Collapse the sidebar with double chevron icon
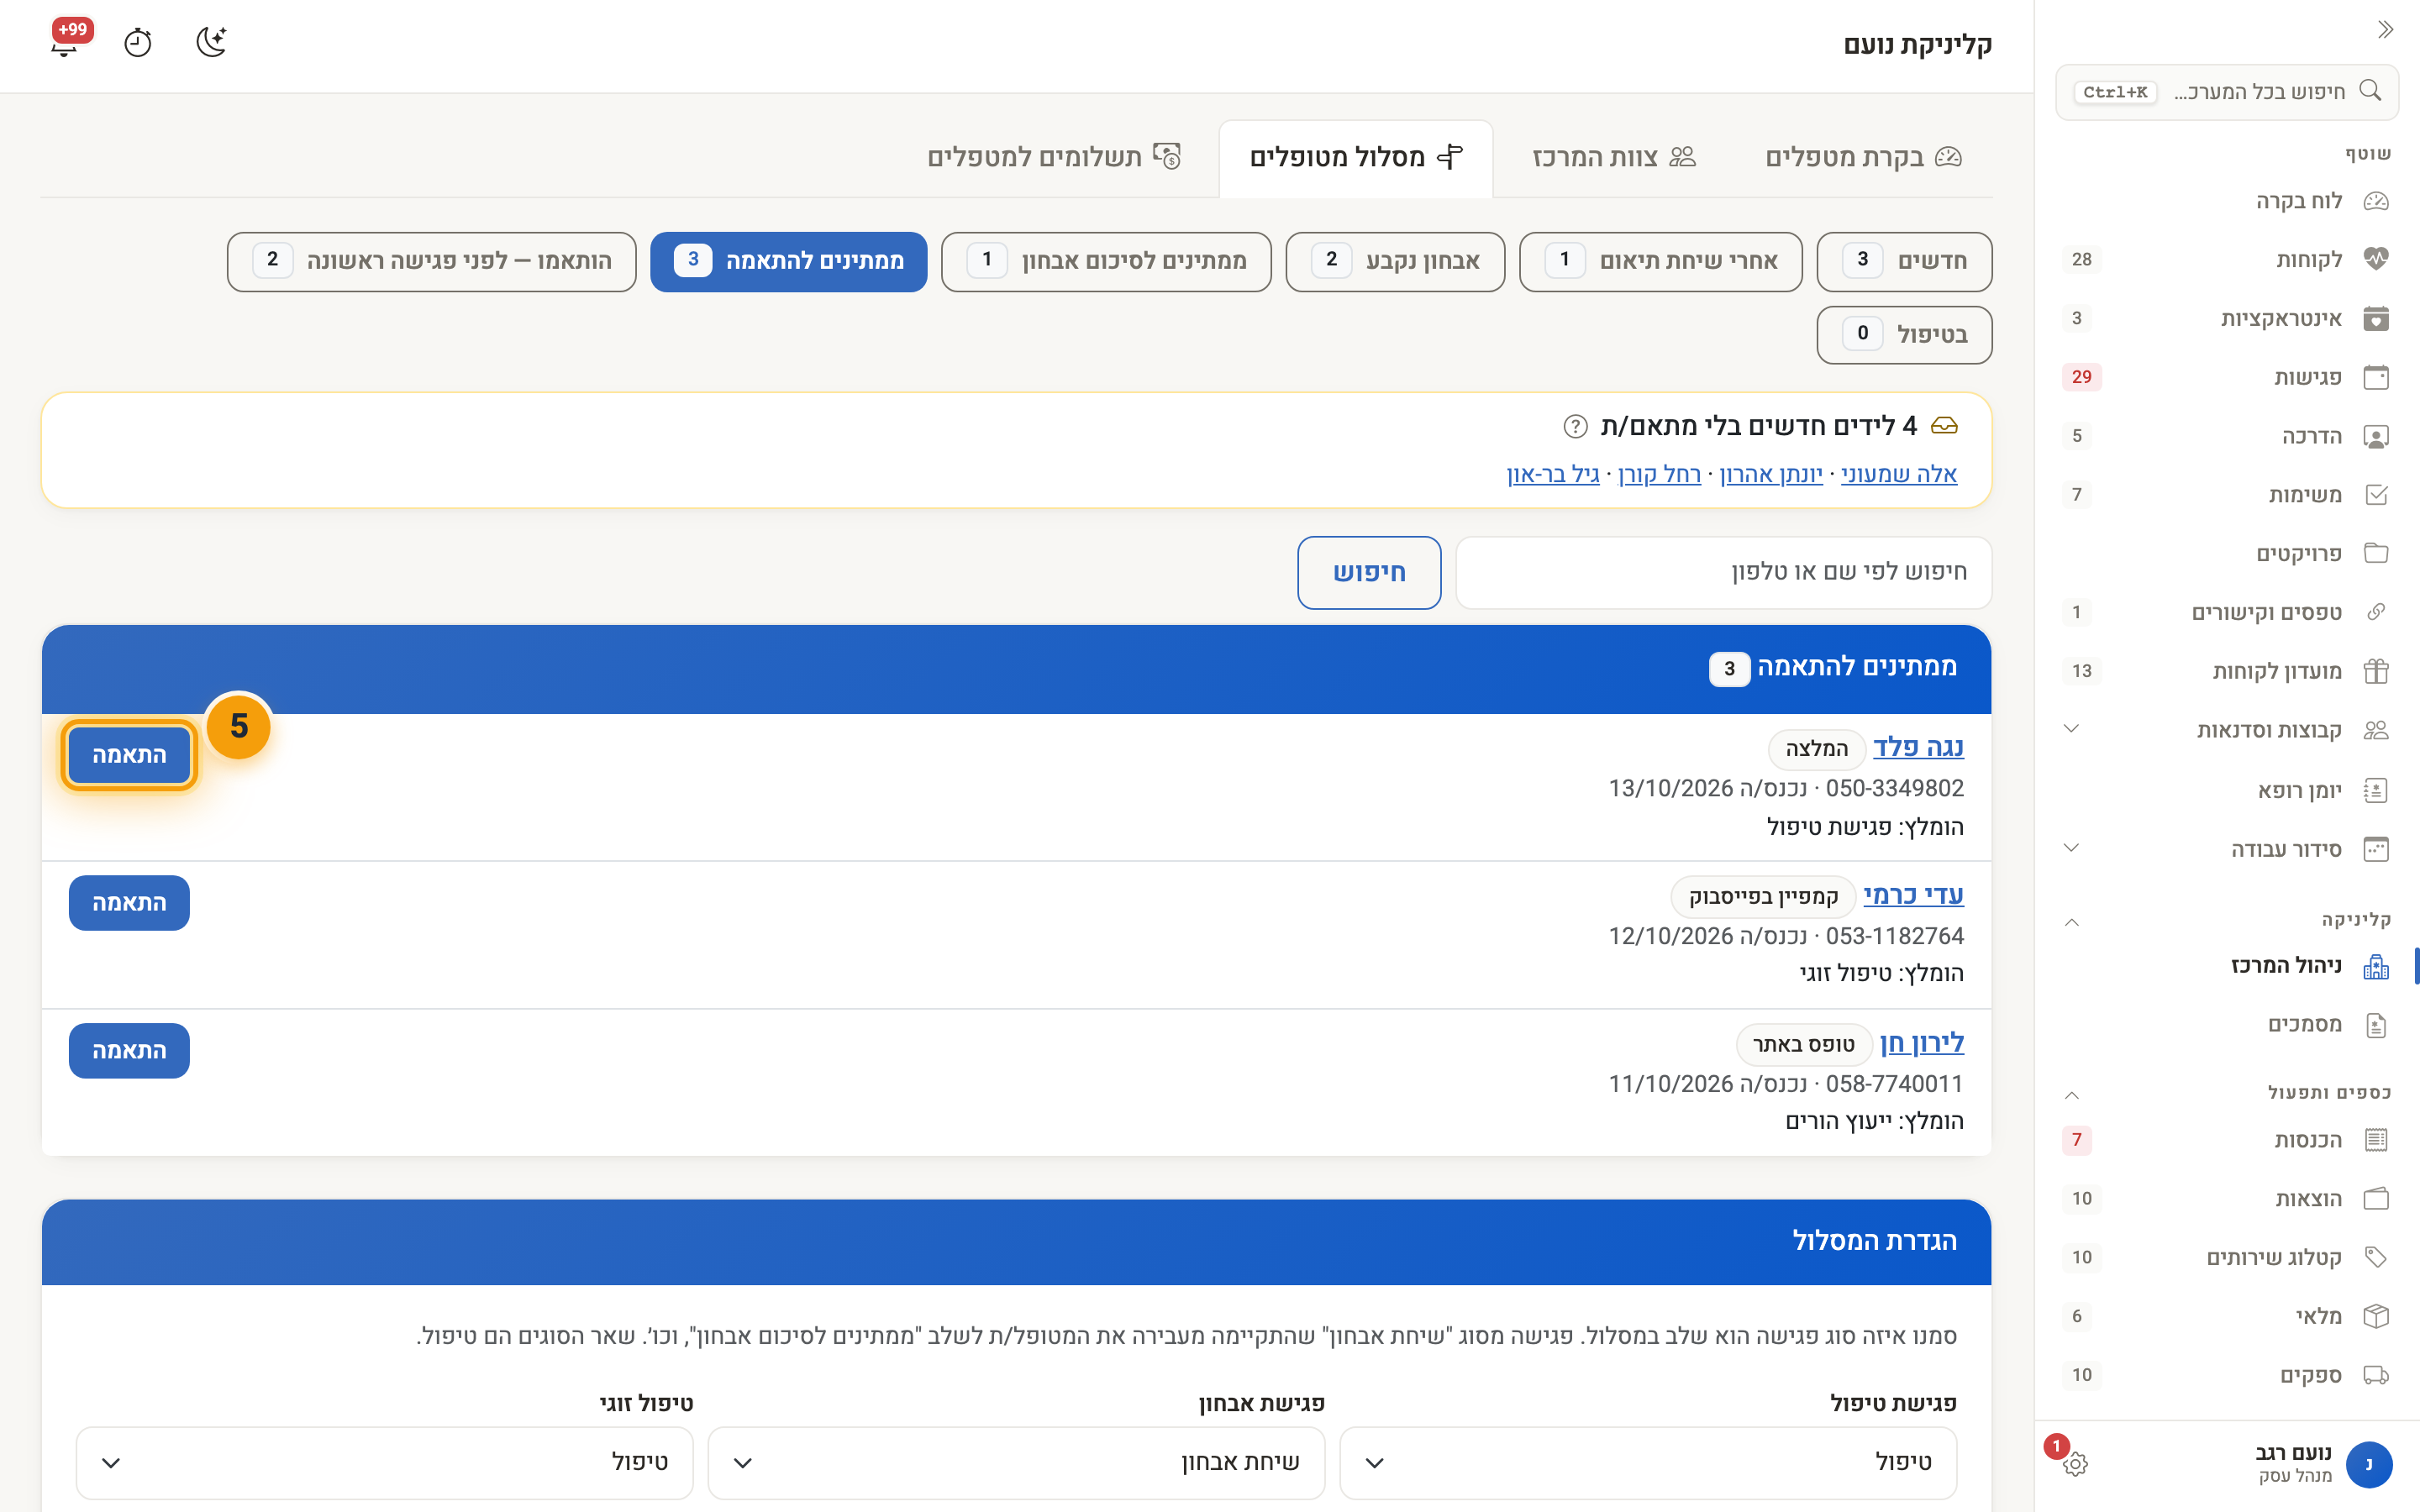Image resolution: width=2420 pixels, height=1512 pixels. (2385, 29)
